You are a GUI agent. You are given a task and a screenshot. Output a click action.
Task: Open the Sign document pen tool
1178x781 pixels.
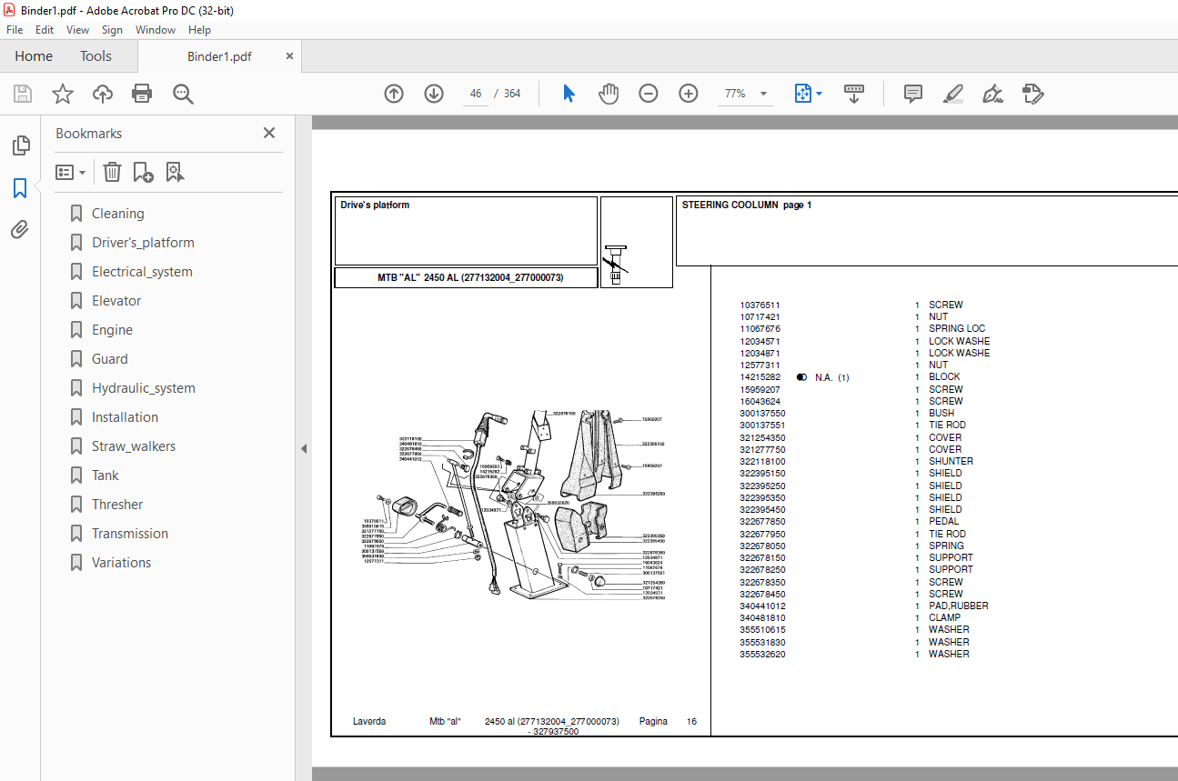pyautogui.click(x=992, y=94)
